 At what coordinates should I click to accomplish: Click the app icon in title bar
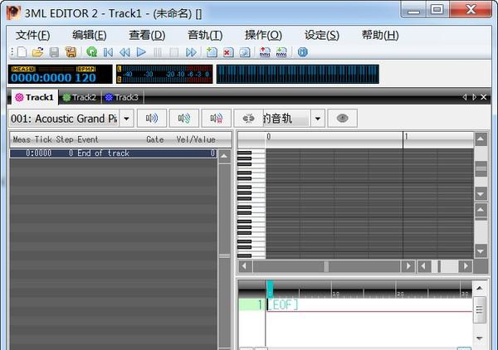point(13,12)
